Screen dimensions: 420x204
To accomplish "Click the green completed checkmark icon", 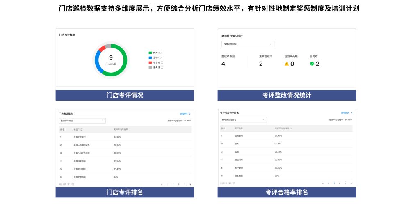I will 312,64.
